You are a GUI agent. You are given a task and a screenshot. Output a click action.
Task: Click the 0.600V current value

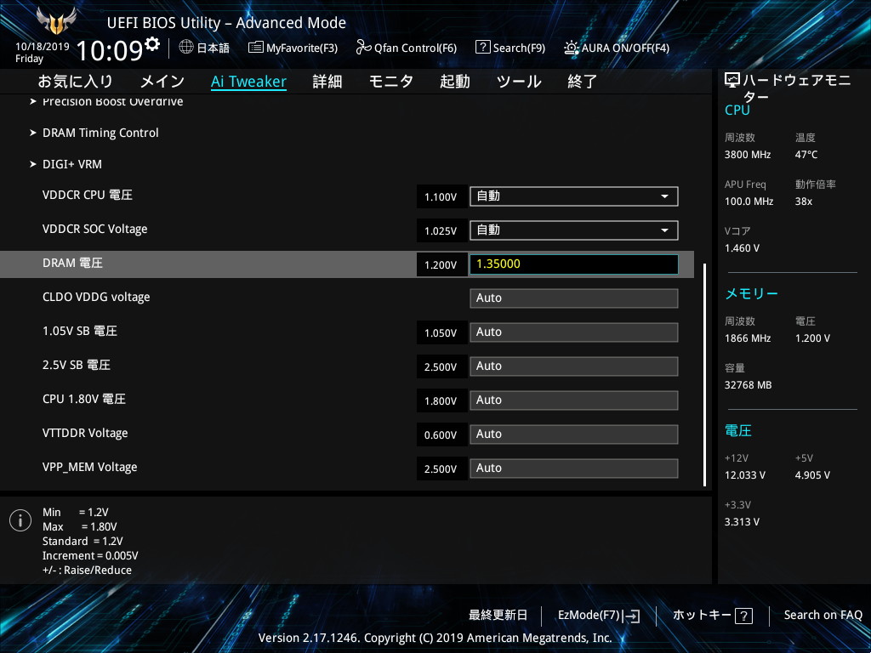coord(441,434)
